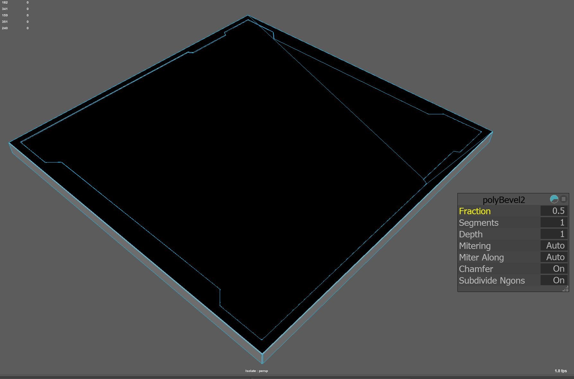Click the 240 poly count value
Viewport: 574px width, 379px height.
(5, 28)
